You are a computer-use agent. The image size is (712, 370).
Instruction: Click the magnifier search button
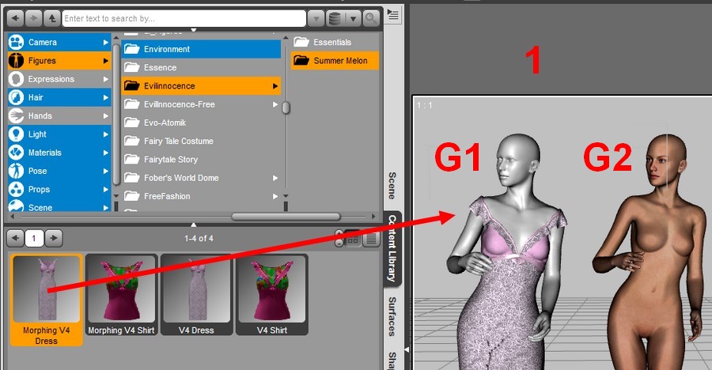click(371, 19)
